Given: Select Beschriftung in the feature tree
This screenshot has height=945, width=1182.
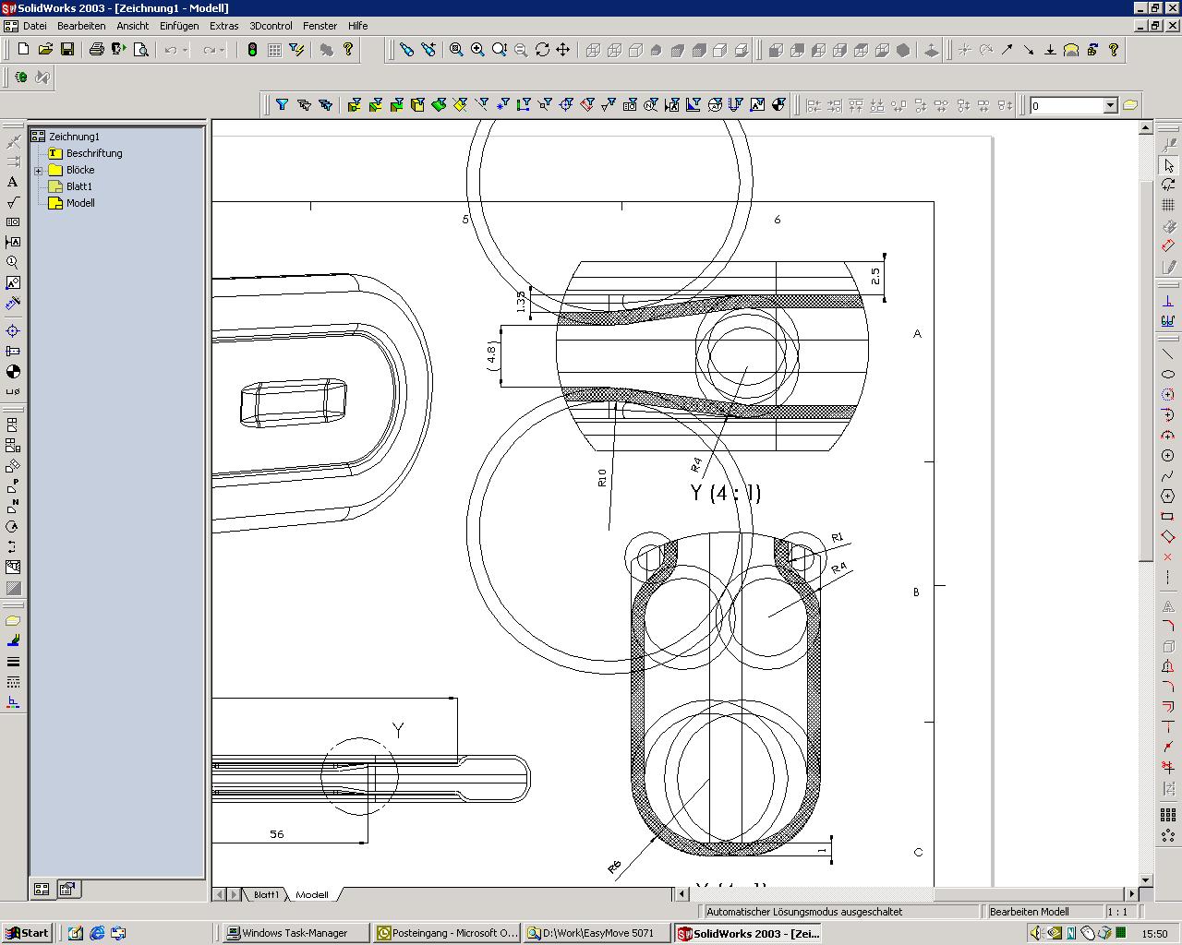Looking at the screenshot, I should pyautogui.click(x=93, y=153).
